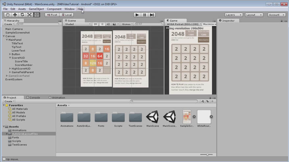The height and width of the screenshot is (162, 289).
Task: Open the Hierarchy Create dropdown
Action: (9, 24)
